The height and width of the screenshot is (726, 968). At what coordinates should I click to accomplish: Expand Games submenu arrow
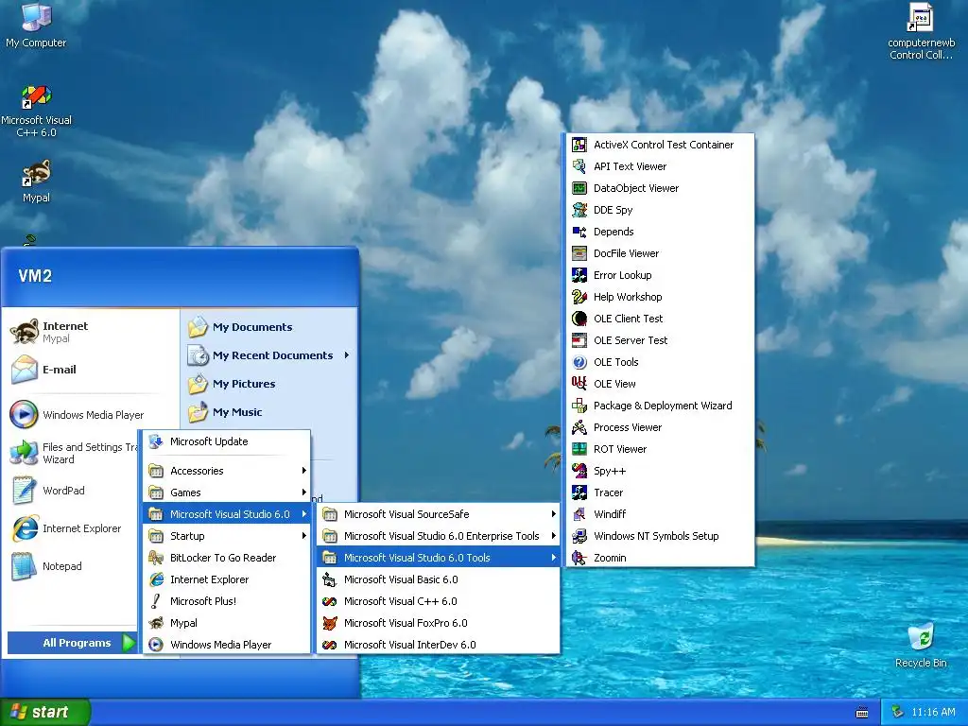point(304,492)
